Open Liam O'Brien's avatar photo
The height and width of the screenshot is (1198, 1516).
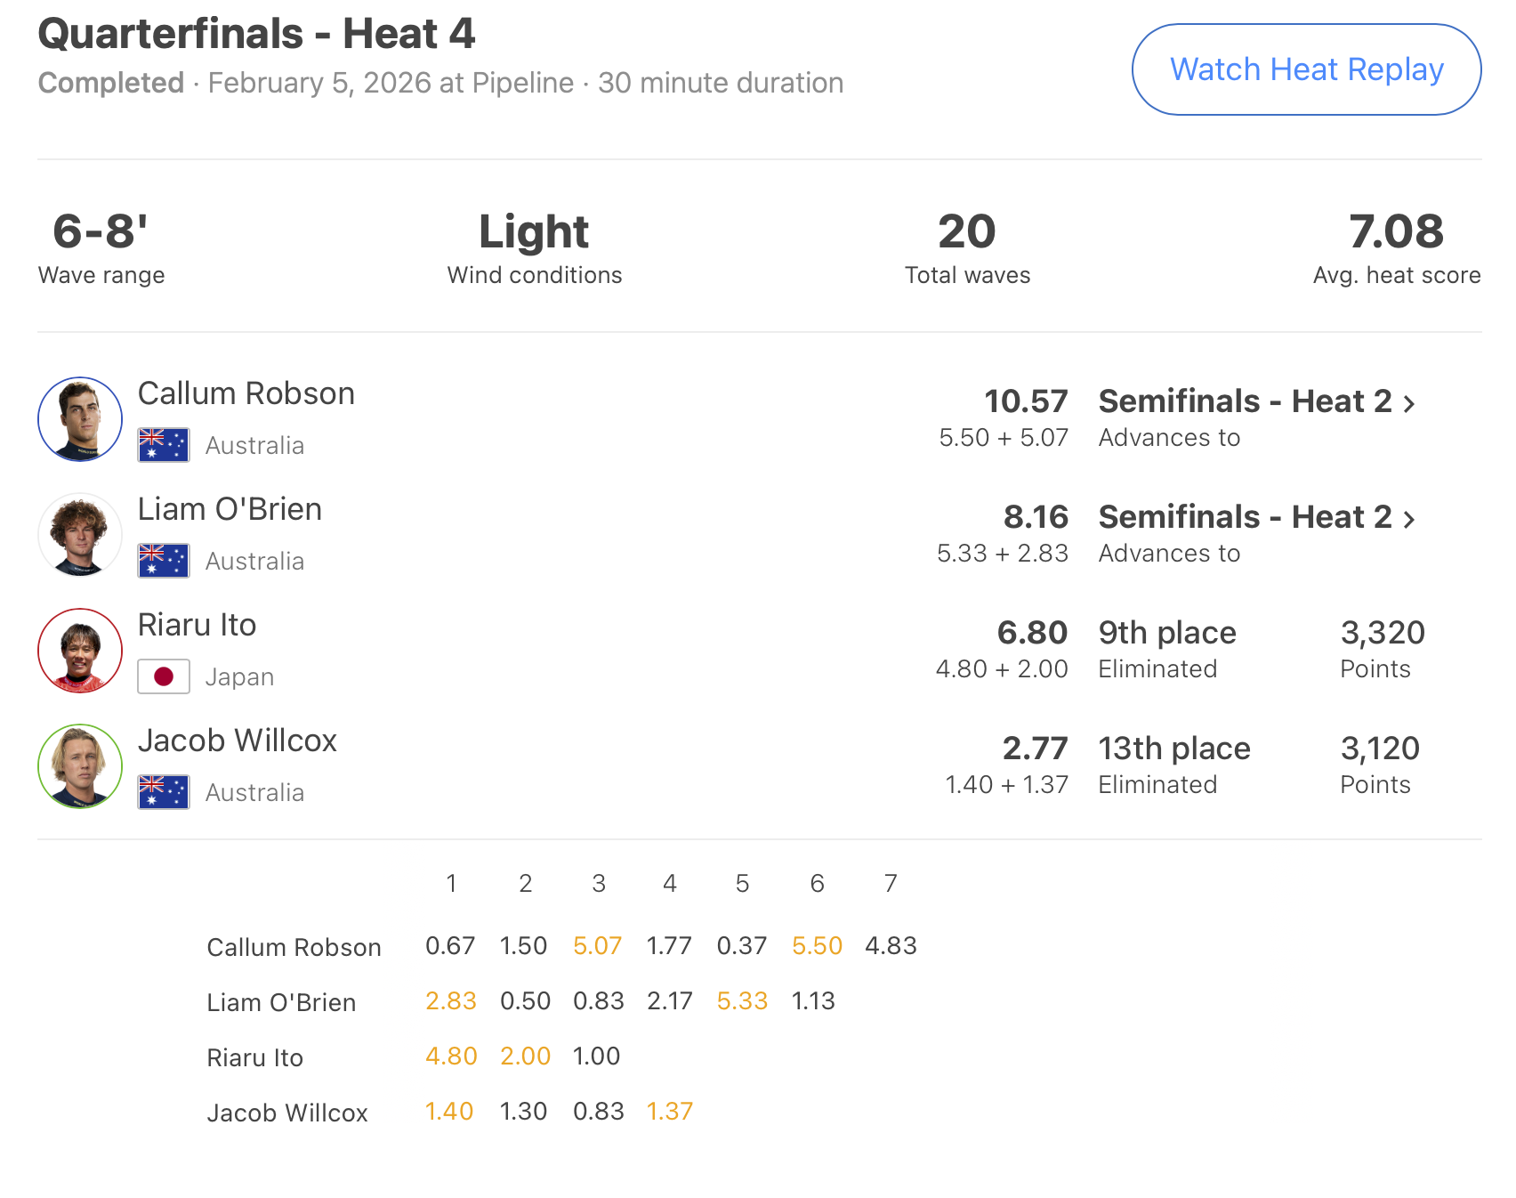(80, 535)
